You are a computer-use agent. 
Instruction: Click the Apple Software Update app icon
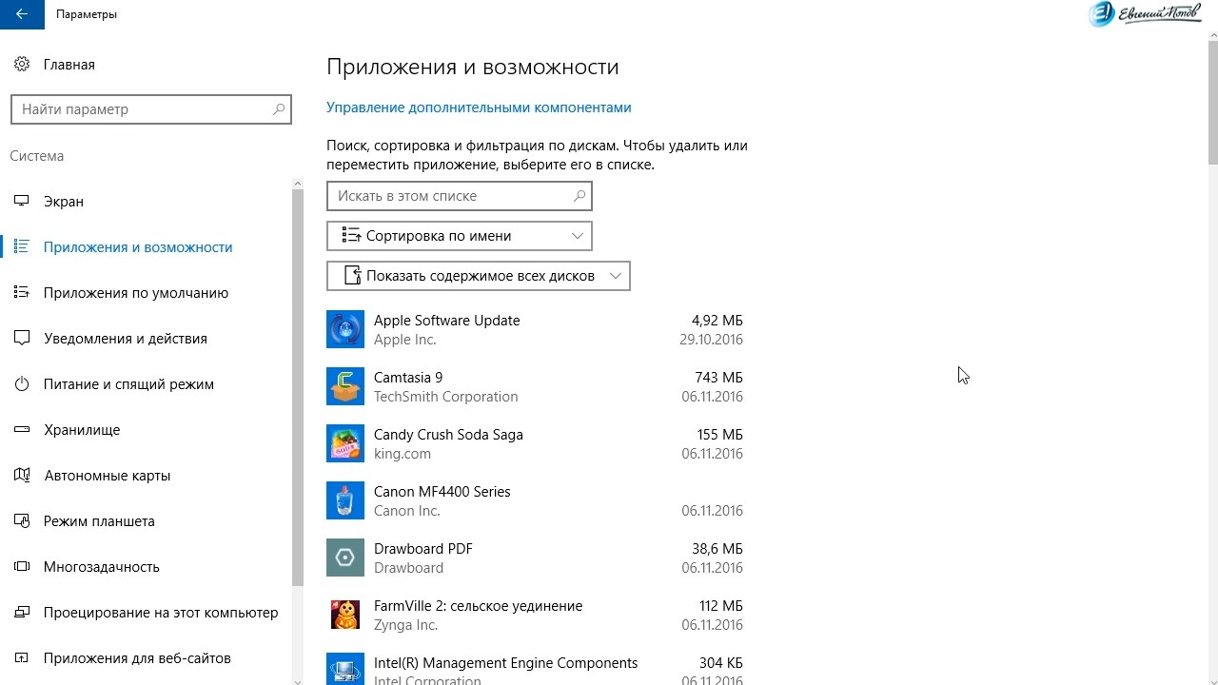click(x=345, y=329)
